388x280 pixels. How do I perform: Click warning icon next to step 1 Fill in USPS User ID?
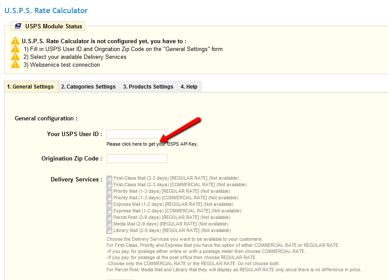click(15, 49)
